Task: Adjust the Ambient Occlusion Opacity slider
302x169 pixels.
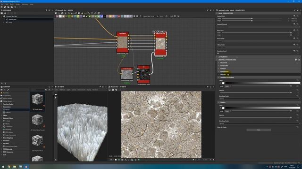Action: 255,92
